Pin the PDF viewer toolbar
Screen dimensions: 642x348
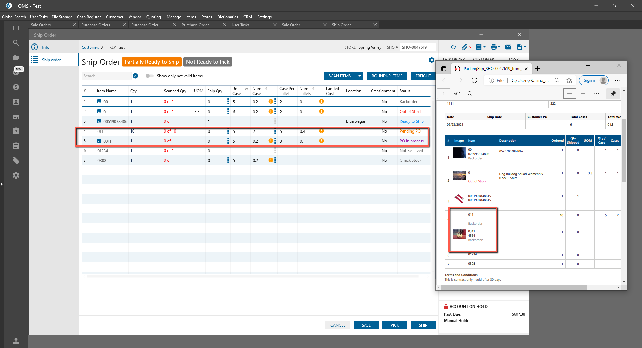point(613,94)
